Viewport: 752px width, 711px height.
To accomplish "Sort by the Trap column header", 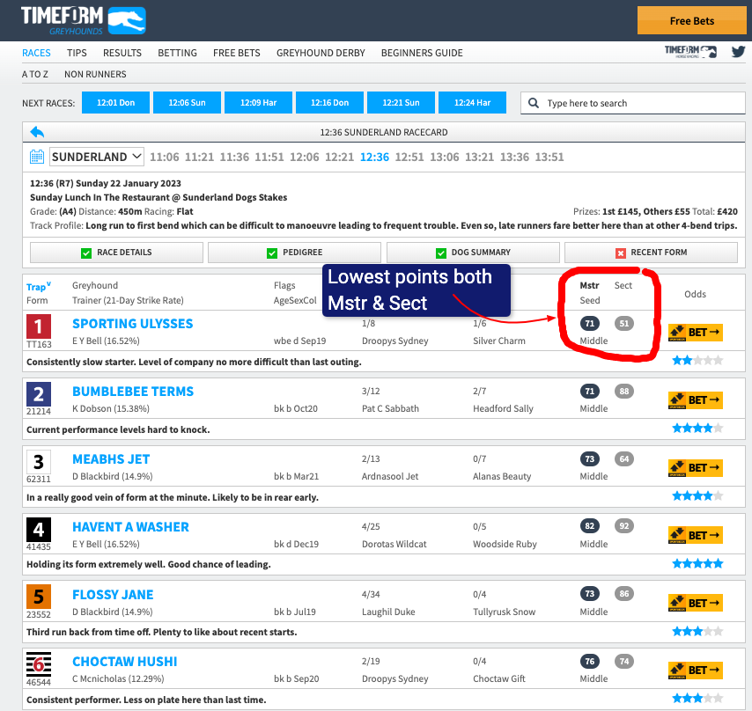I will click(x=39, y=287).
